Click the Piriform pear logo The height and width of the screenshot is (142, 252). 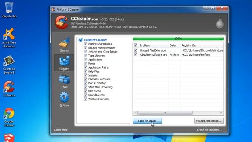pyautogui.click(x=220, y=23)
